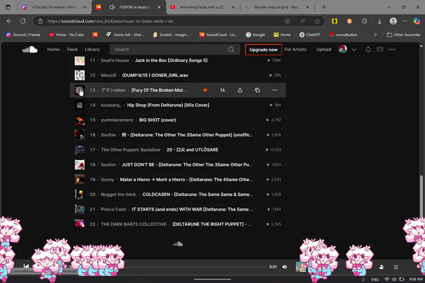Open the browser profile avatar
This screenshot has height=283, width=425.
[393, 21]
